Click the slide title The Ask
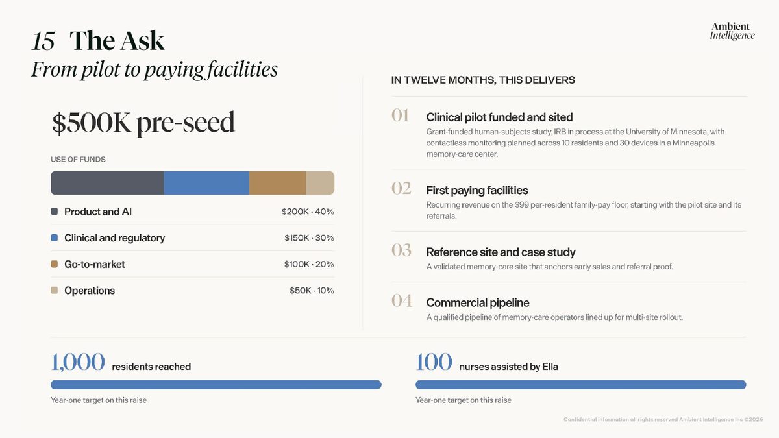The height and width of the screenshot is (438, 779). click(x=117, y=41)
